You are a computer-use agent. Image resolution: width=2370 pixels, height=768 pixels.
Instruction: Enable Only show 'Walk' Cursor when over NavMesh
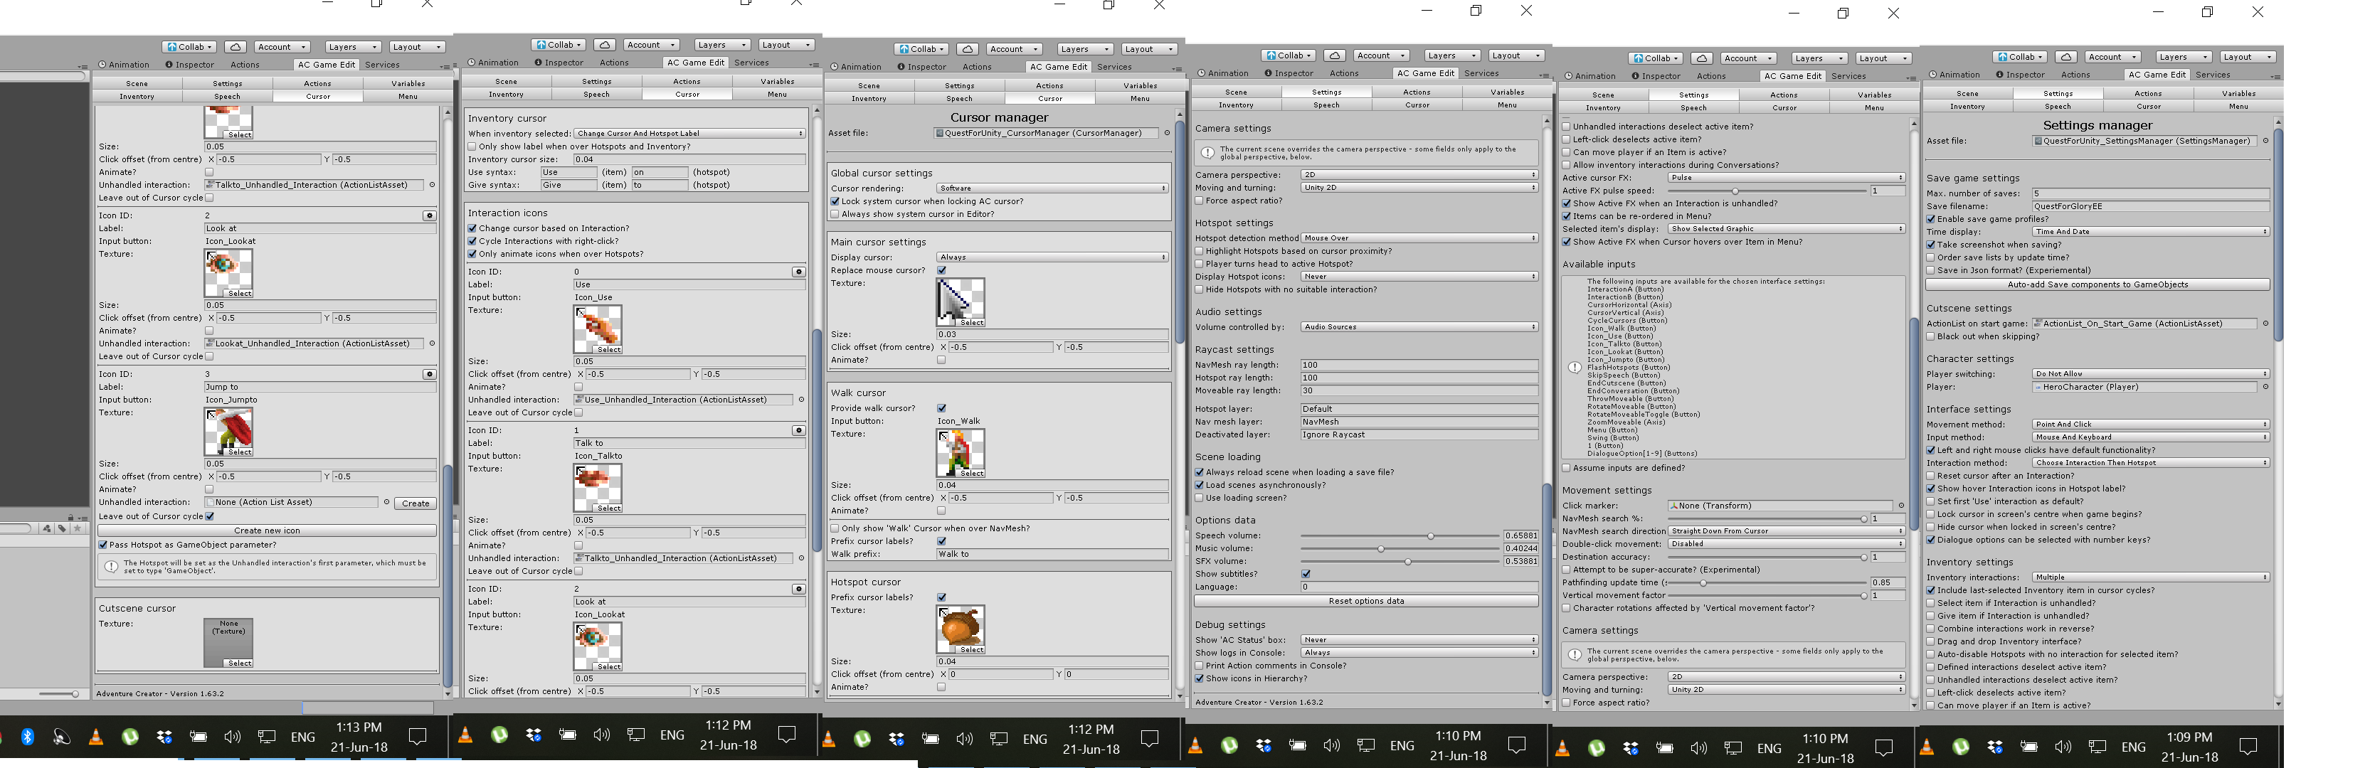pos(835,529)
